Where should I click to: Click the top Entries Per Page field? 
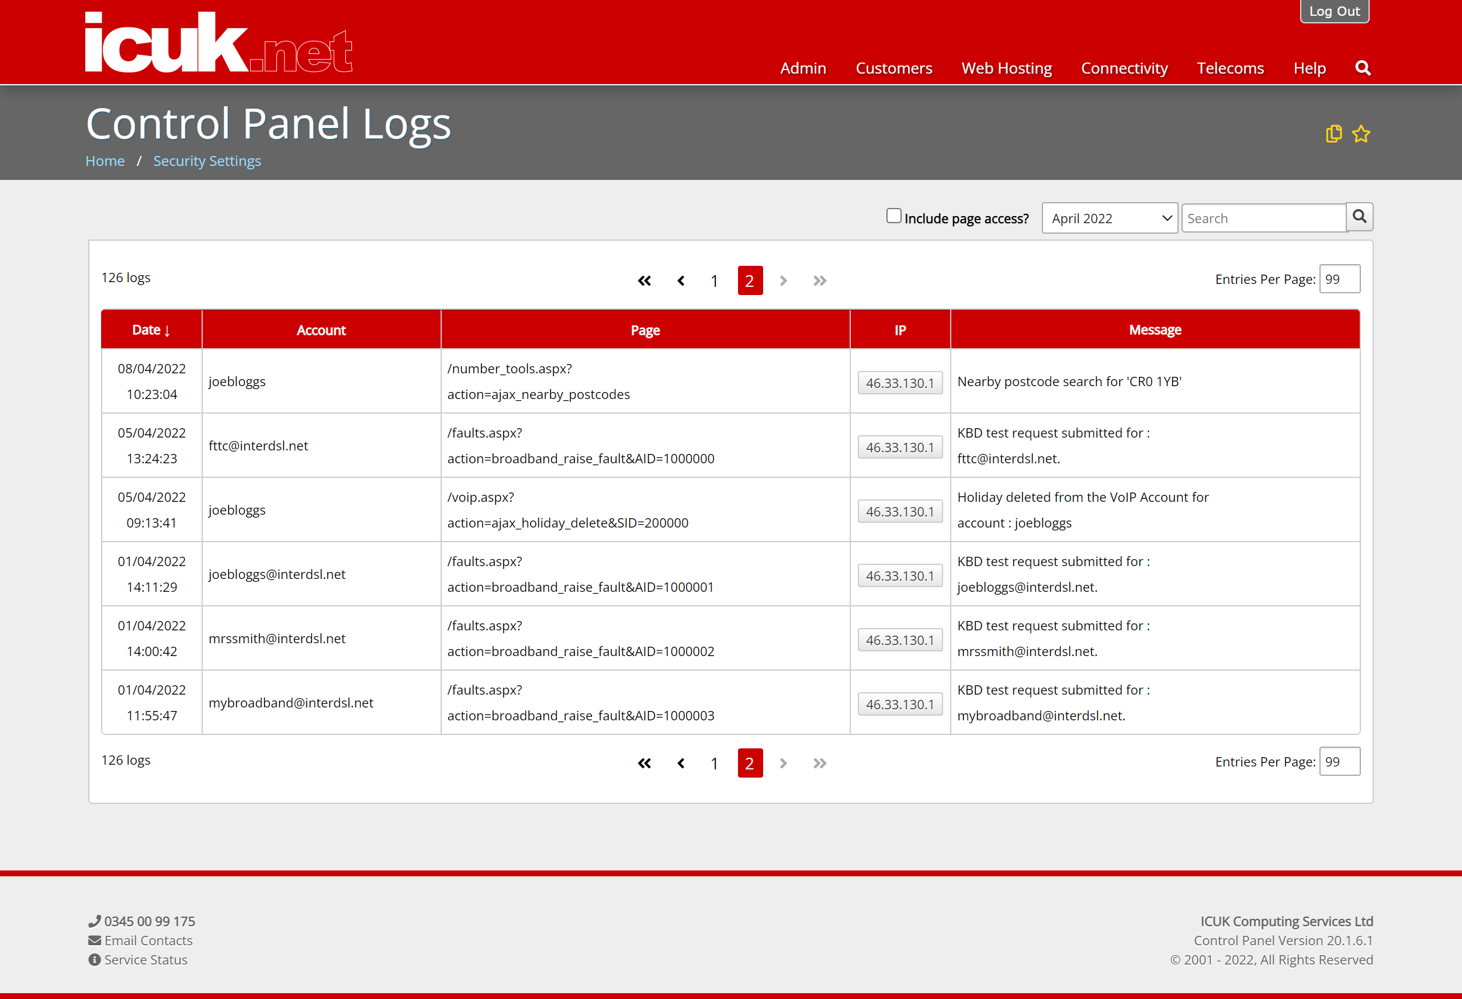coord(1339,279)
